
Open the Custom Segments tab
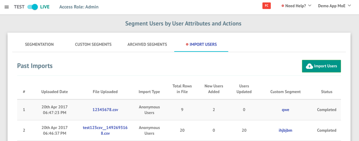[93, 45]
